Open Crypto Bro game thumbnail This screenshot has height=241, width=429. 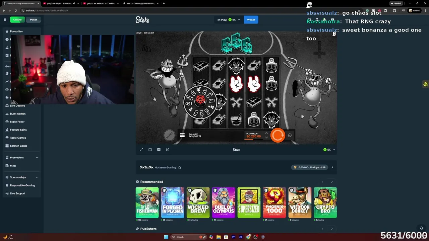point(325,203)
